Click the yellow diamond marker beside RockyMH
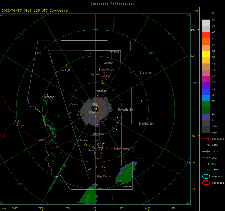The image size is (225, 211). 67,65
